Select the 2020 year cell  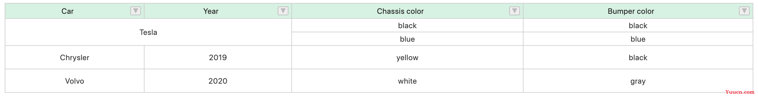pos(218,81)
